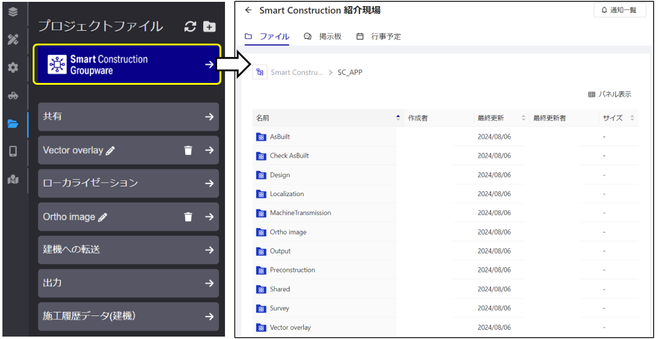Screen dimensions: 658x339
Task: Add a new folder to project files
Action: [209, 27]
